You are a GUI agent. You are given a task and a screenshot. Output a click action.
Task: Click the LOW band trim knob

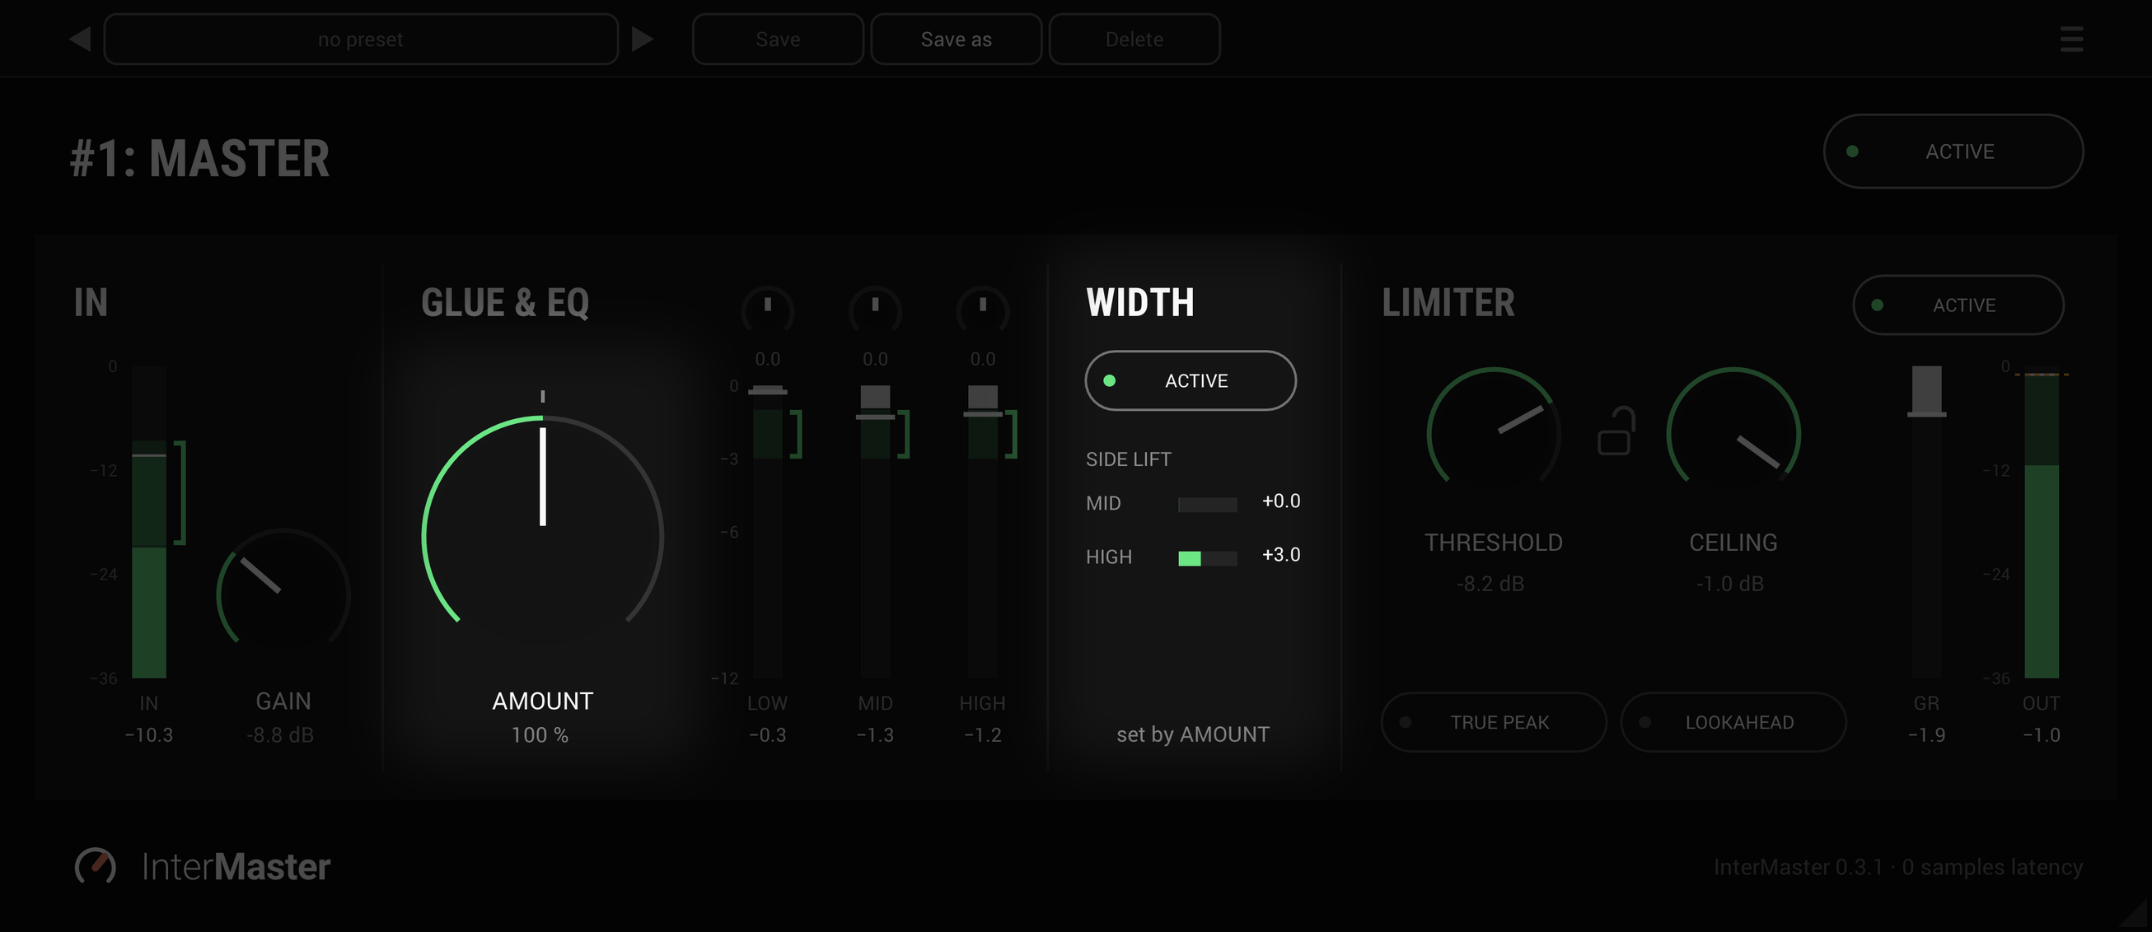767,310
